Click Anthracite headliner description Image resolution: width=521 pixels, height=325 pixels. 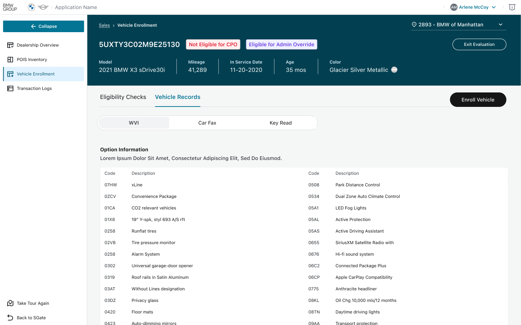356,289
